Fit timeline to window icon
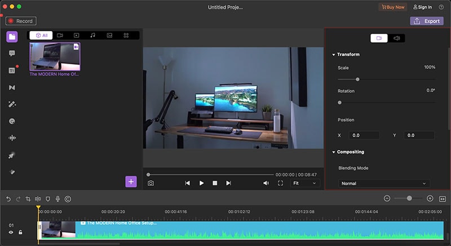Image resolution: width=451 pixels, height=246 pixels. (443, 199)
